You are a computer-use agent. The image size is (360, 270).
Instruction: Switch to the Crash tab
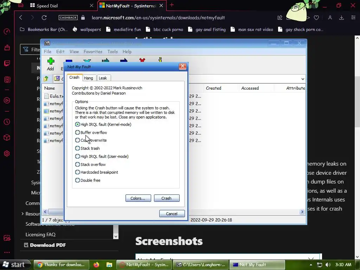[x=75, y=77]
